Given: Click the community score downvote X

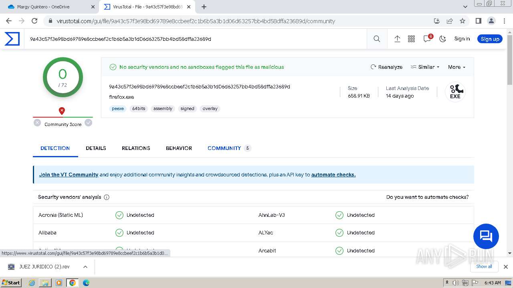Looking at the screenshot, I should click(x=37, y=123).
